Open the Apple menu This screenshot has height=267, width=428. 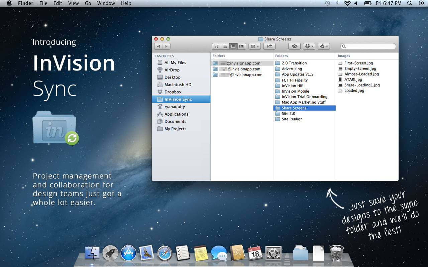[x=9, y=3]
